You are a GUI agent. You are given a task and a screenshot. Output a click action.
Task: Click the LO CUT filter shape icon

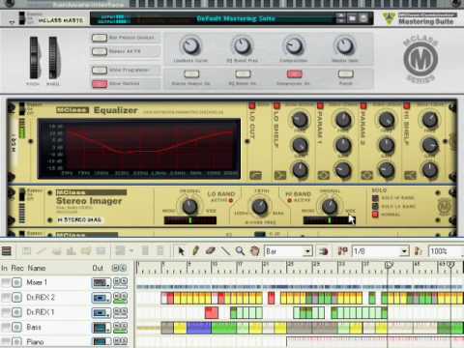click(x=255, y=175)
